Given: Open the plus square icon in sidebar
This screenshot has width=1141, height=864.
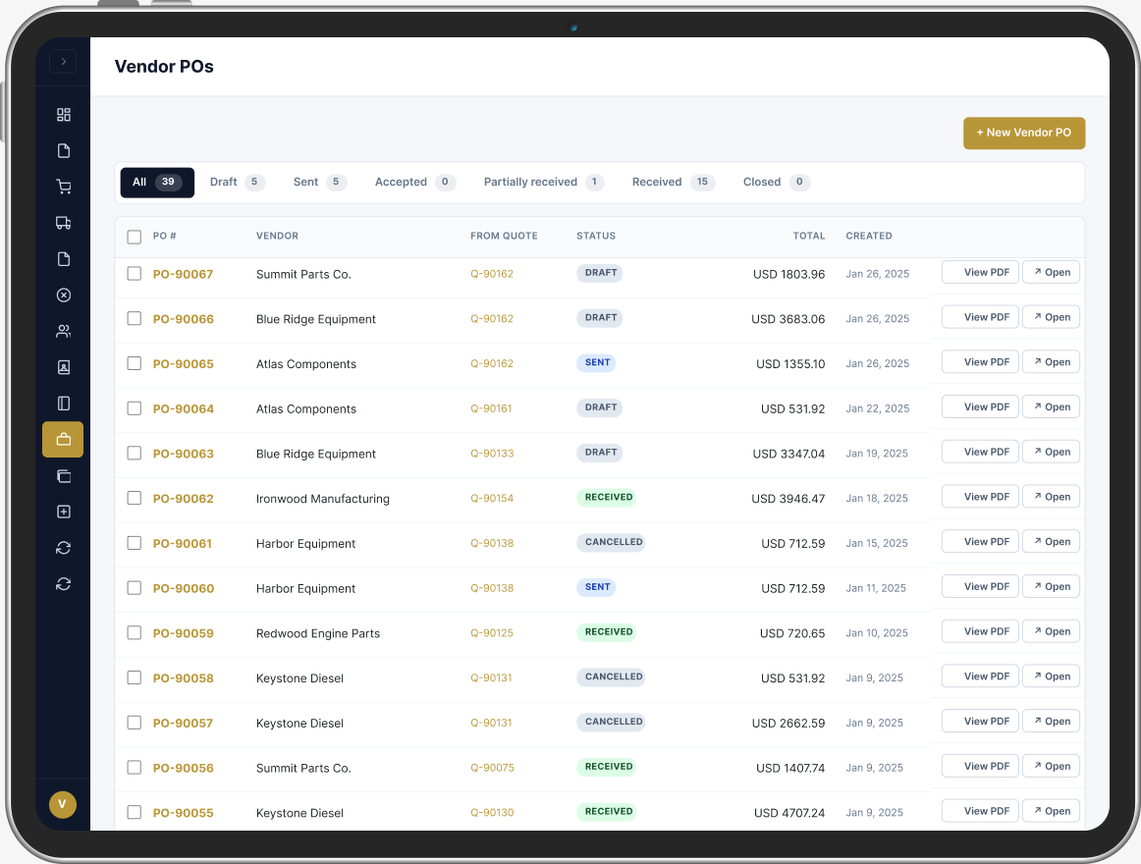Looking at the screenshot, I should [x=63, y=512].
